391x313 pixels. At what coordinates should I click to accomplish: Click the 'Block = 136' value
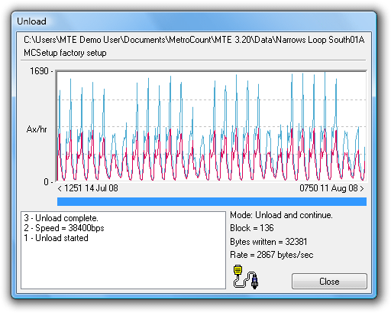pyautogui.click(x=252, y=228)
